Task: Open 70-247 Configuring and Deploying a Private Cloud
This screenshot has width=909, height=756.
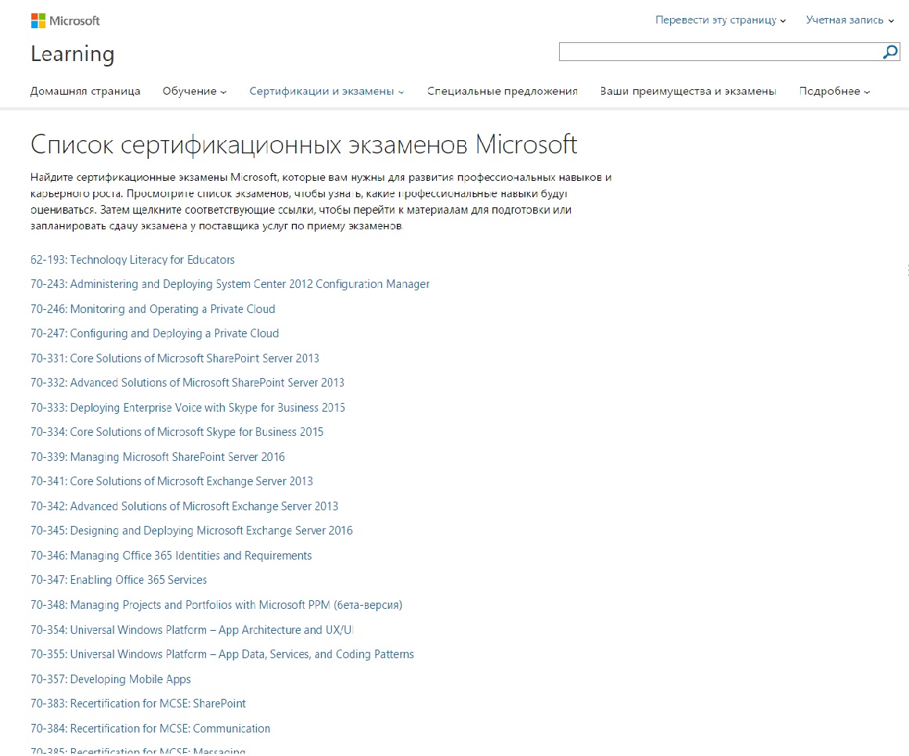Action: [155, 333]
